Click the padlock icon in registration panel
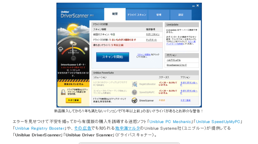The image size is (258, 144). point(63,92)
